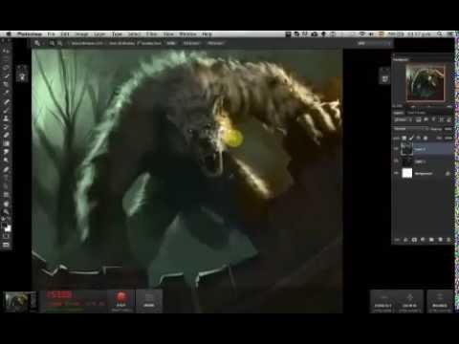Click the New Group folder icon
Viewport: 459px width, 344px height.
click(431, 240)
